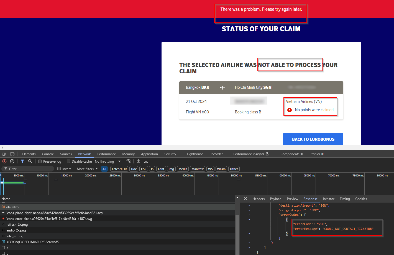Import HAR file with upload icon
Image resolution: width=394 pixels, height=255 pixels.
click(139, 161)
